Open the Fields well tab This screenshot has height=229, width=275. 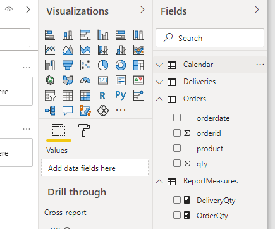(x=59, y=130)
